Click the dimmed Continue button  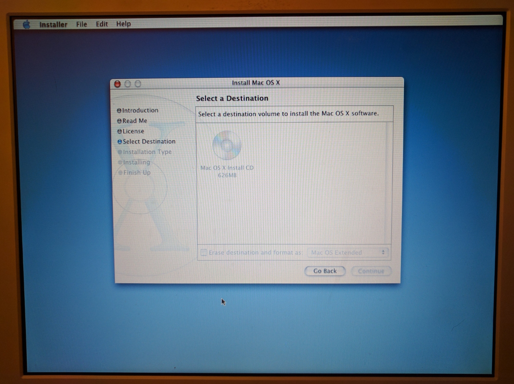[x=371, y=271]
